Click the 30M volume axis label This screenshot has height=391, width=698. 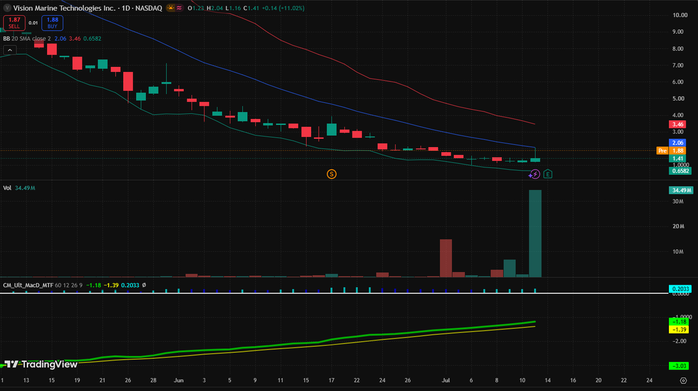tap(678, 202)
